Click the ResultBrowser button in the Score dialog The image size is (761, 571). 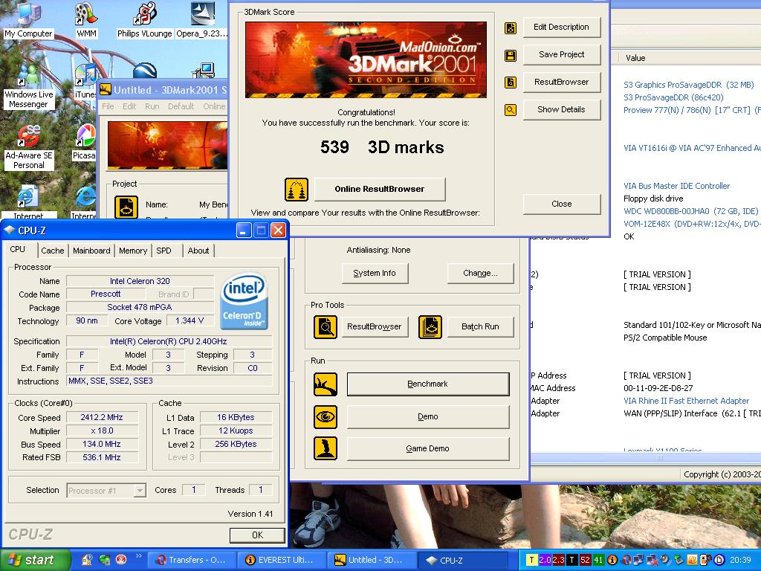[x=562, y=82]
